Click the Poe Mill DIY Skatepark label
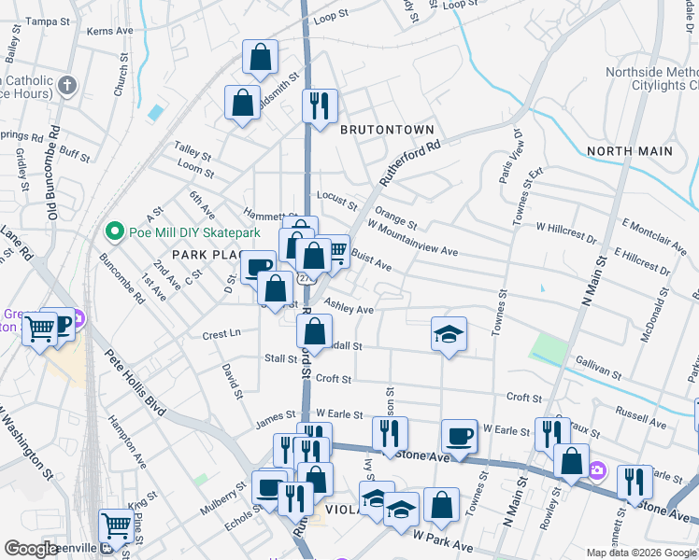Viewport: 699px width, 560px height. click(x=194, y=232)
